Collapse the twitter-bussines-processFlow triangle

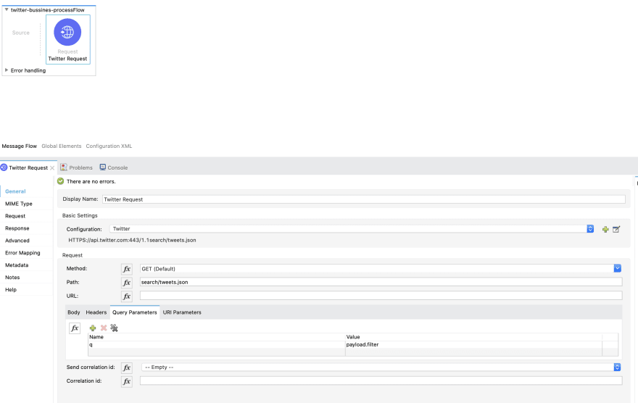tap(7, 9)
